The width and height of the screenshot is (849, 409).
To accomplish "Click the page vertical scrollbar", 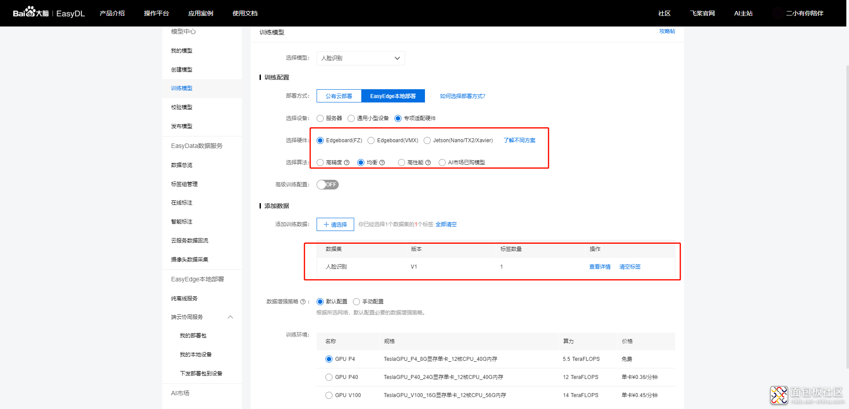I will click(847, 216).
